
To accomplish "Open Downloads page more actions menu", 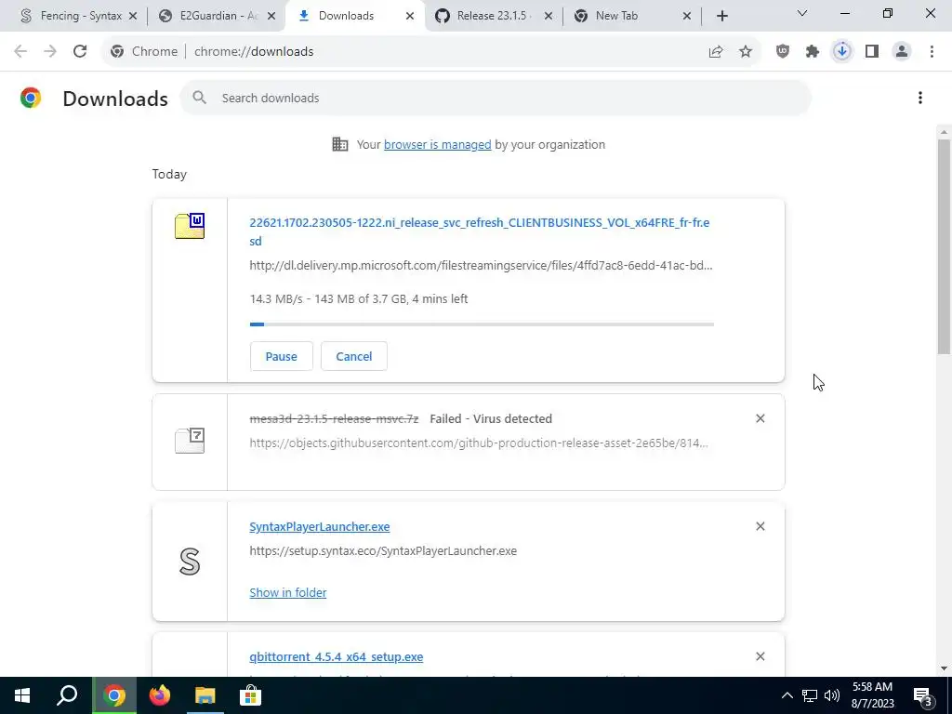I will pyautogui.click(x=920, y=98).
